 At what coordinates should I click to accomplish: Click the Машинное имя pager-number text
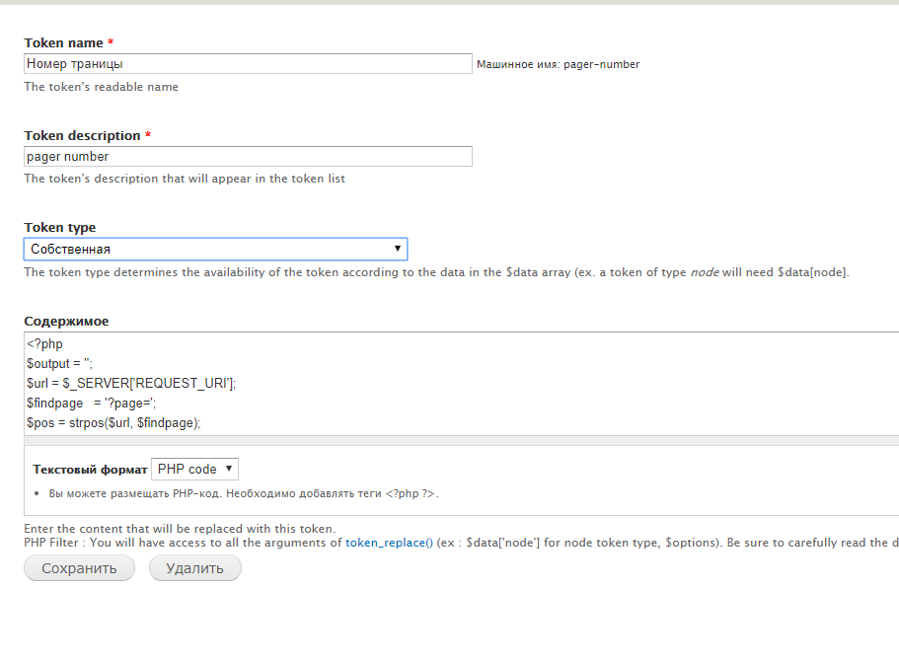[x=558, y=65]
